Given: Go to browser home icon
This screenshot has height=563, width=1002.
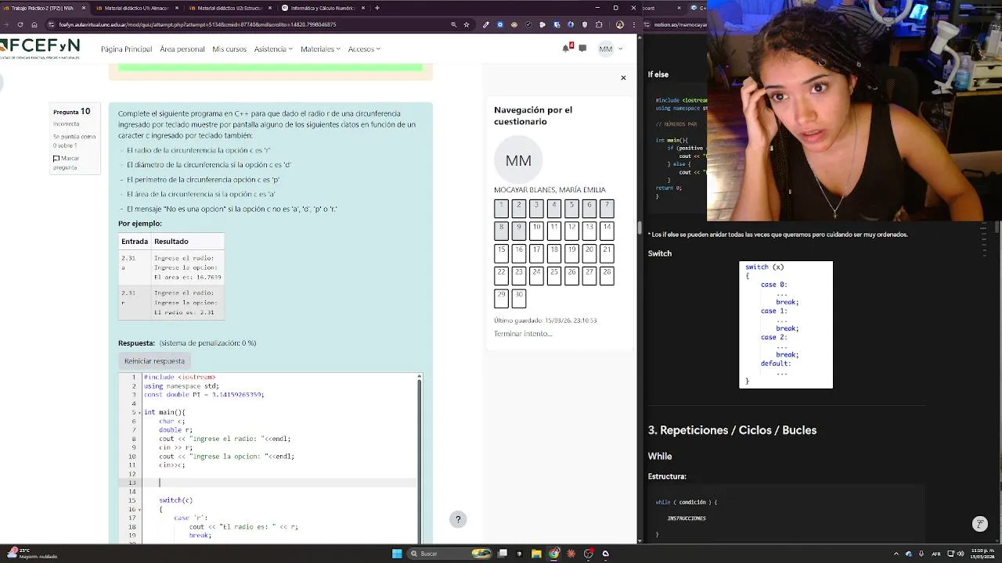Looking at the screenshot, I should [34, 24].
